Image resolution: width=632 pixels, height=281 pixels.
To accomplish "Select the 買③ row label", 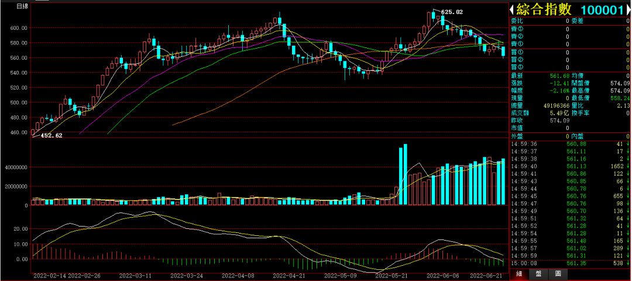I will click(516, 67).
